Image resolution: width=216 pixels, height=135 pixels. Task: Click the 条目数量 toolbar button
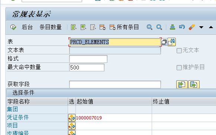tap(51, 27)
